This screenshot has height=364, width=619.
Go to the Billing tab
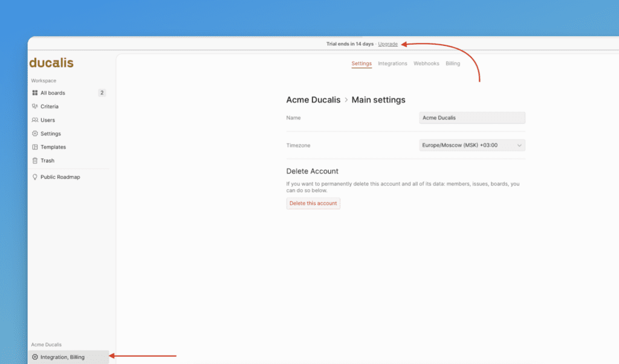[453, 63]
